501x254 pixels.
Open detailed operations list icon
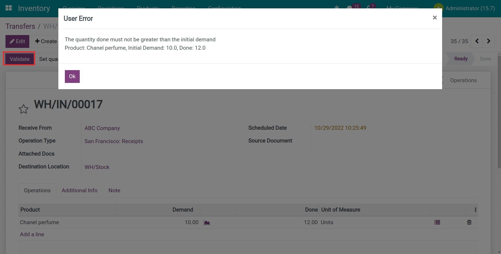pos(437,222)
